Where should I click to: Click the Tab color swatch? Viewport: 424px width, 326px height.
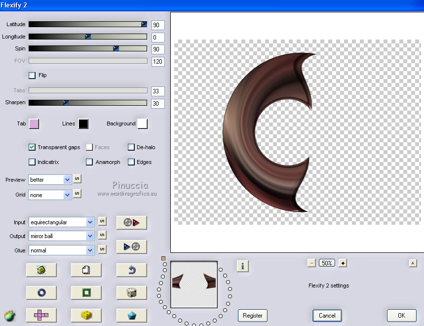pos(34,123)
